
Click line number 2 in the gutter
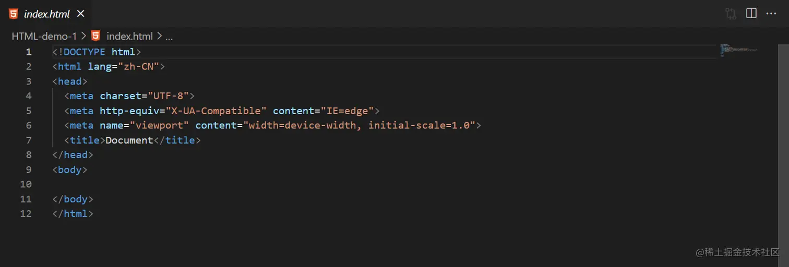point(29,67)
